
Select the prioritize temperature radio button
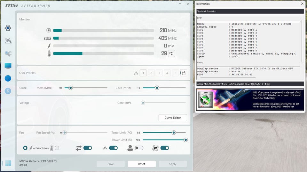(x=57, y=148)
